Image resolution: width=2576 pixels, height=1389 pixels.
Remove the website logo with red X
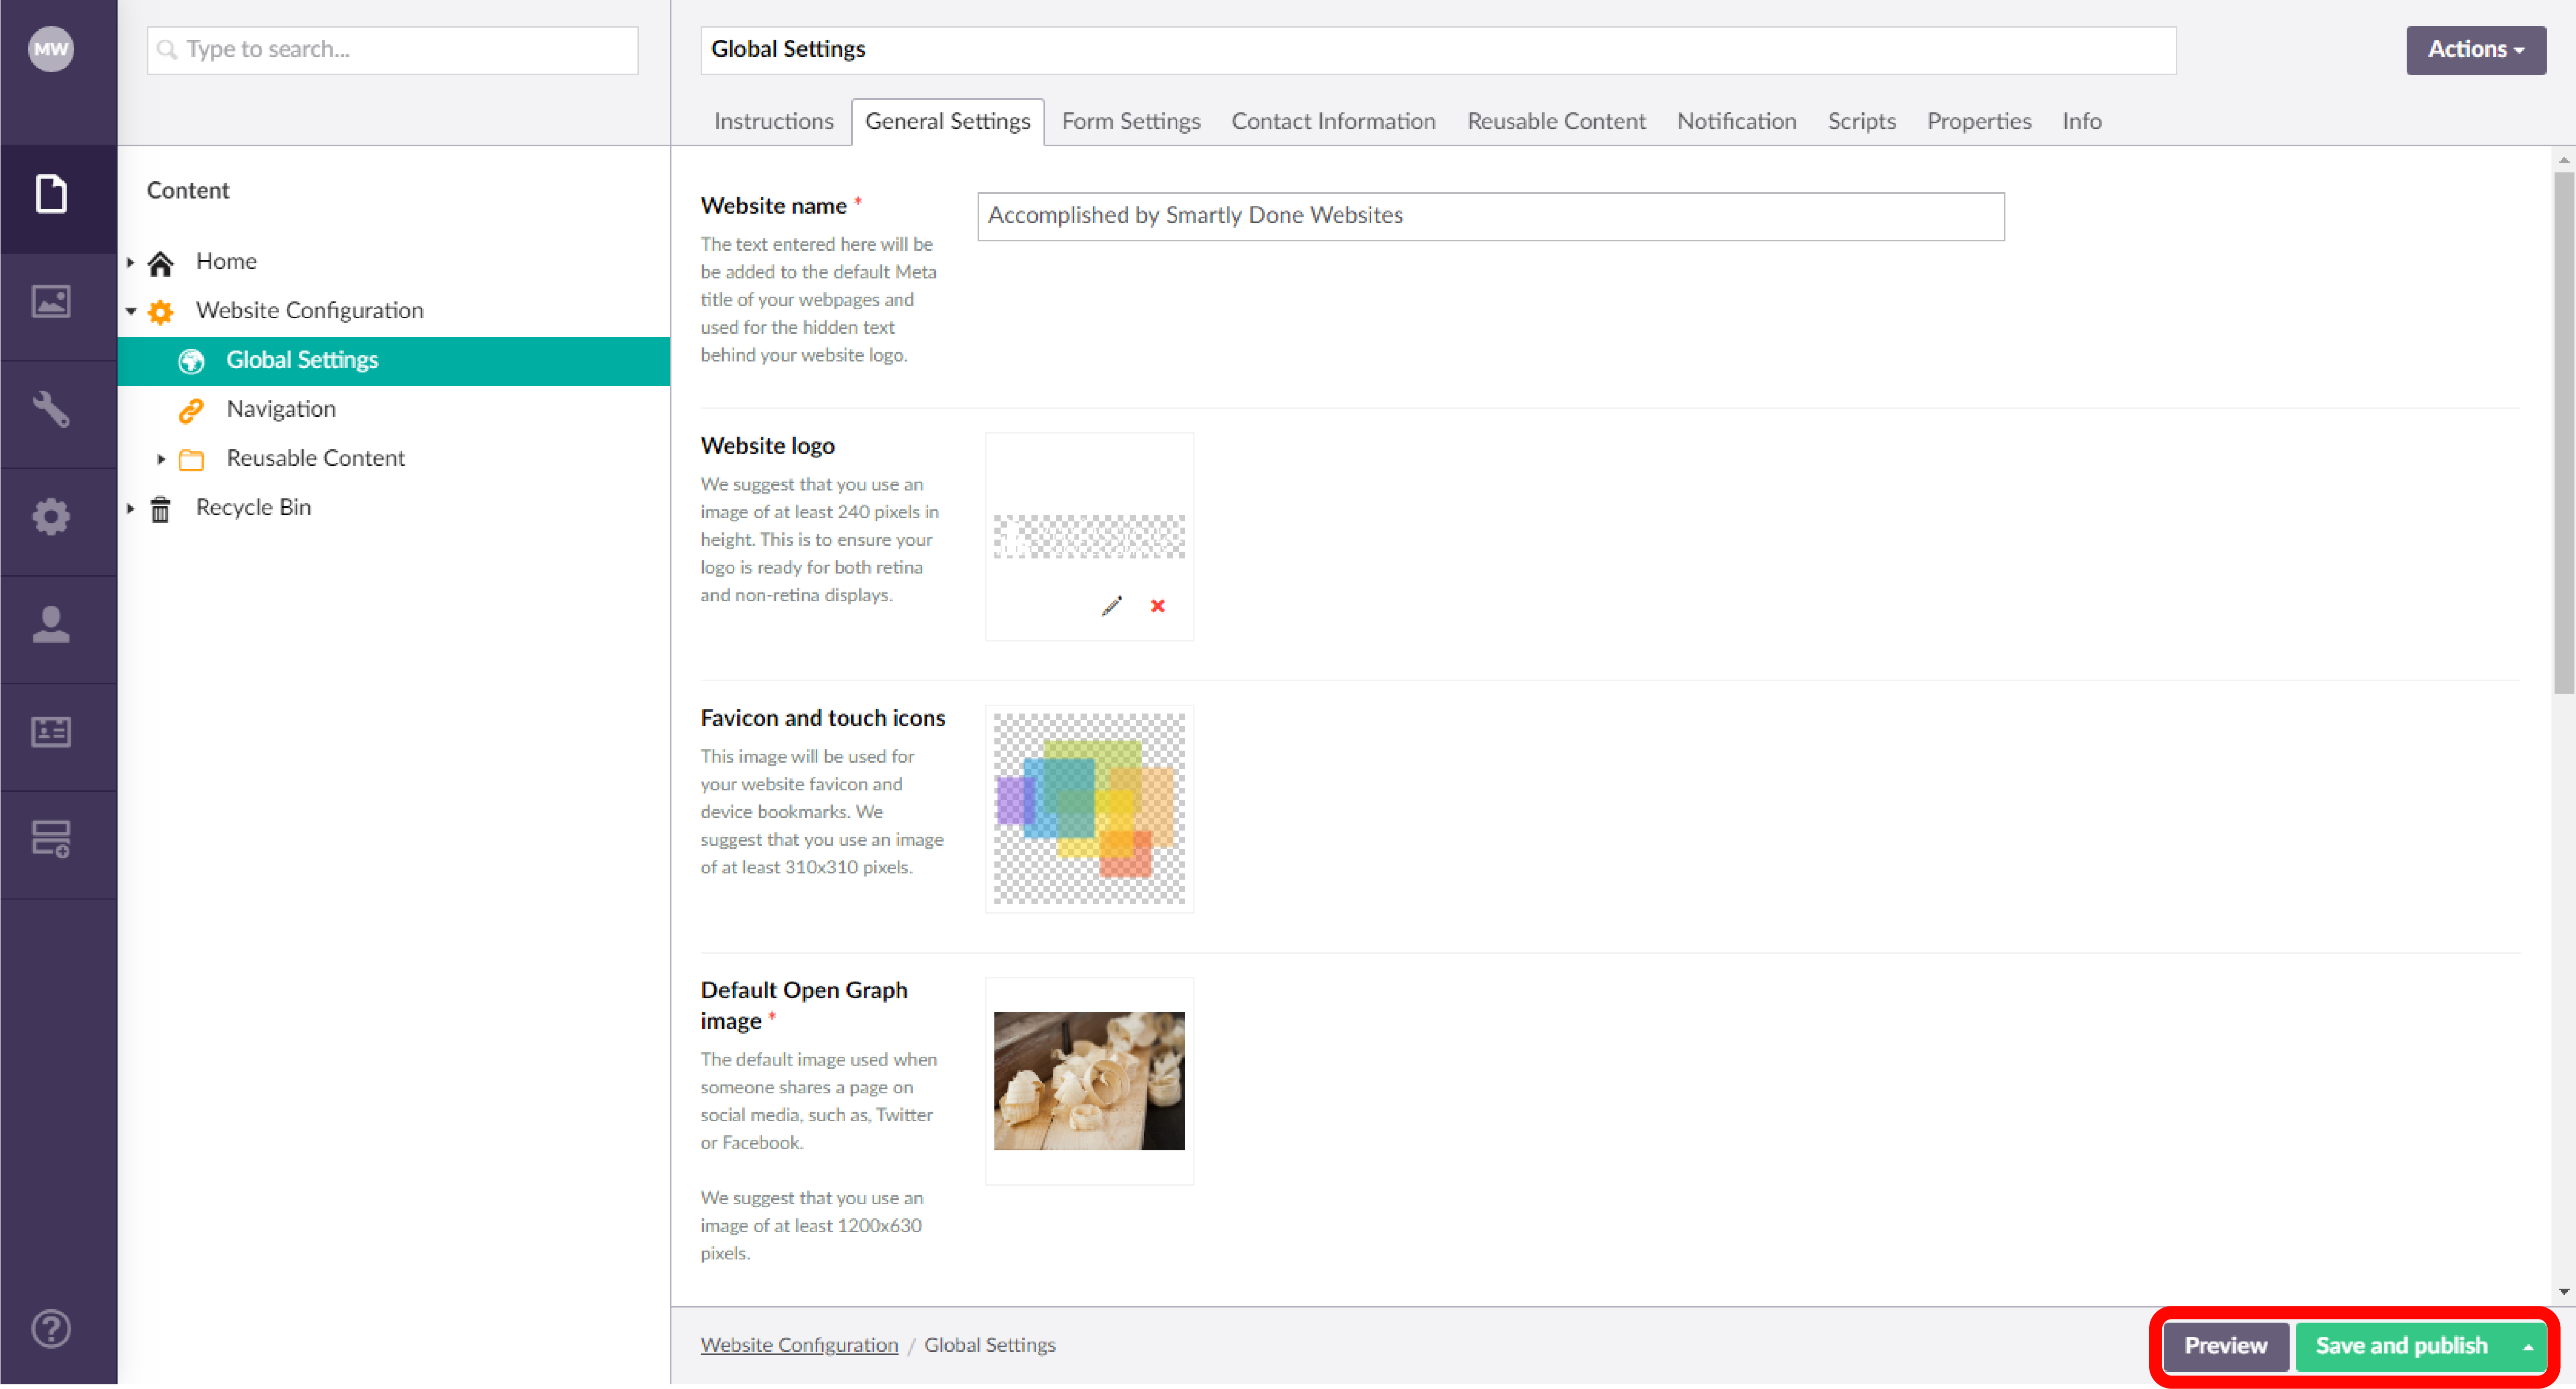(1158, 606)
